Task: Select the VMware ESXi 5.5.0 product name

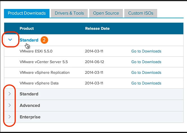Action: pyautogui.click(x=36, y=51)
